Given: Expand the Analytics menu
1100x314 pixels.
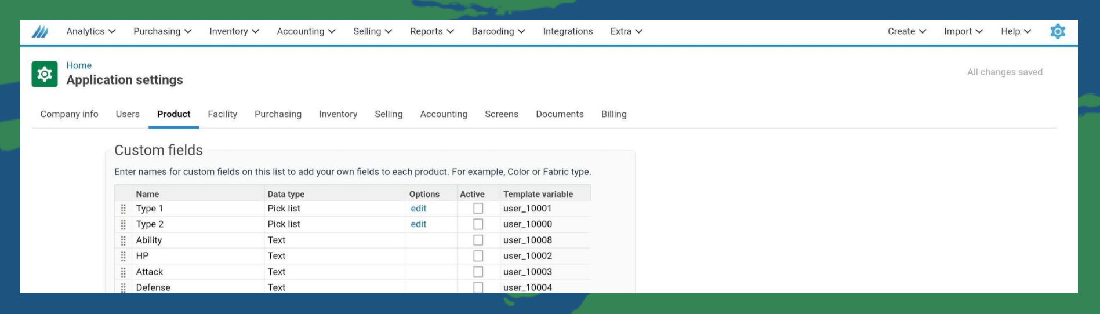Looking at the screenshot, I should 91,31.
